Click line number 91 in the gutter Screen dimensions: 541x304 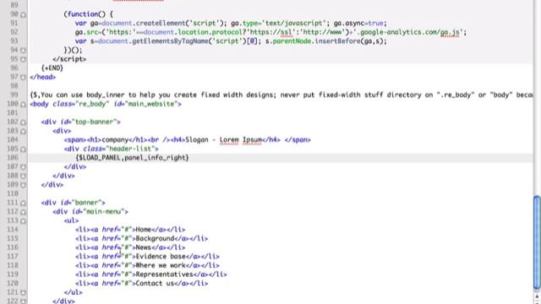14,23
